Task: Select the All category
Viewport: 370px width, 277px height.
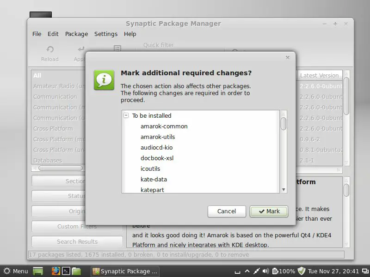Action: click(37, 75)
